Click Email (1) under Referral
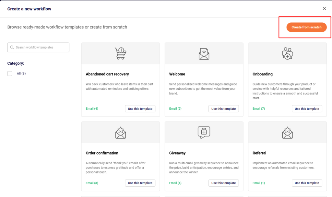Viewport: 332px width, 197px height. click(259, 183)
